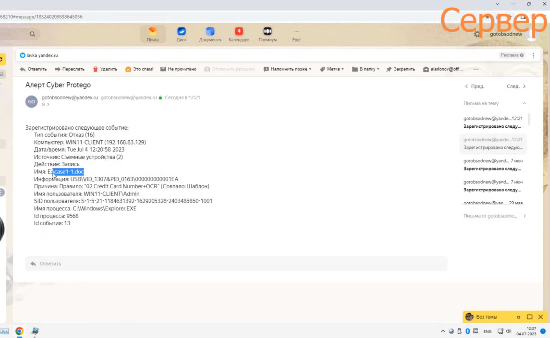Toggle Не прочитано (unread) status

coord(178,69)
